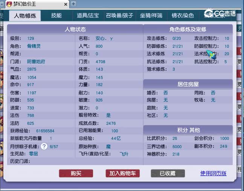This screenshot has height=191, width=244.
Task: Open the 使用网页版 link
Action: [x=213, y=173]
